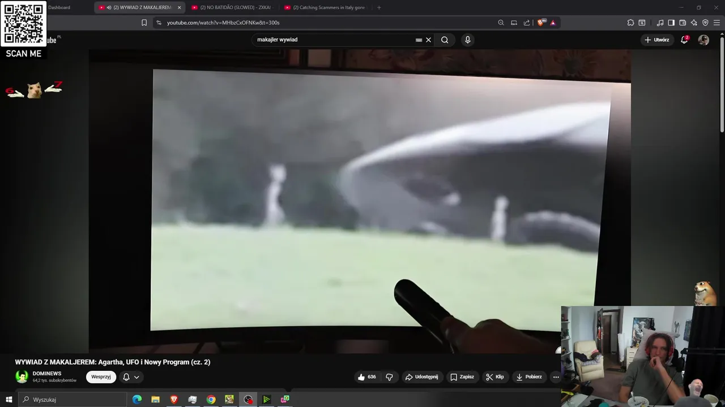Click the cast/install screen icon in address bar

(x=514, y=23)
